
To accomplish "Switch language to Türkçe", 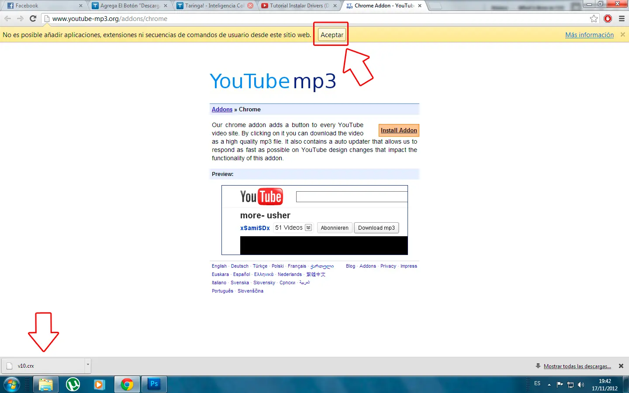I will click(260, 266).
